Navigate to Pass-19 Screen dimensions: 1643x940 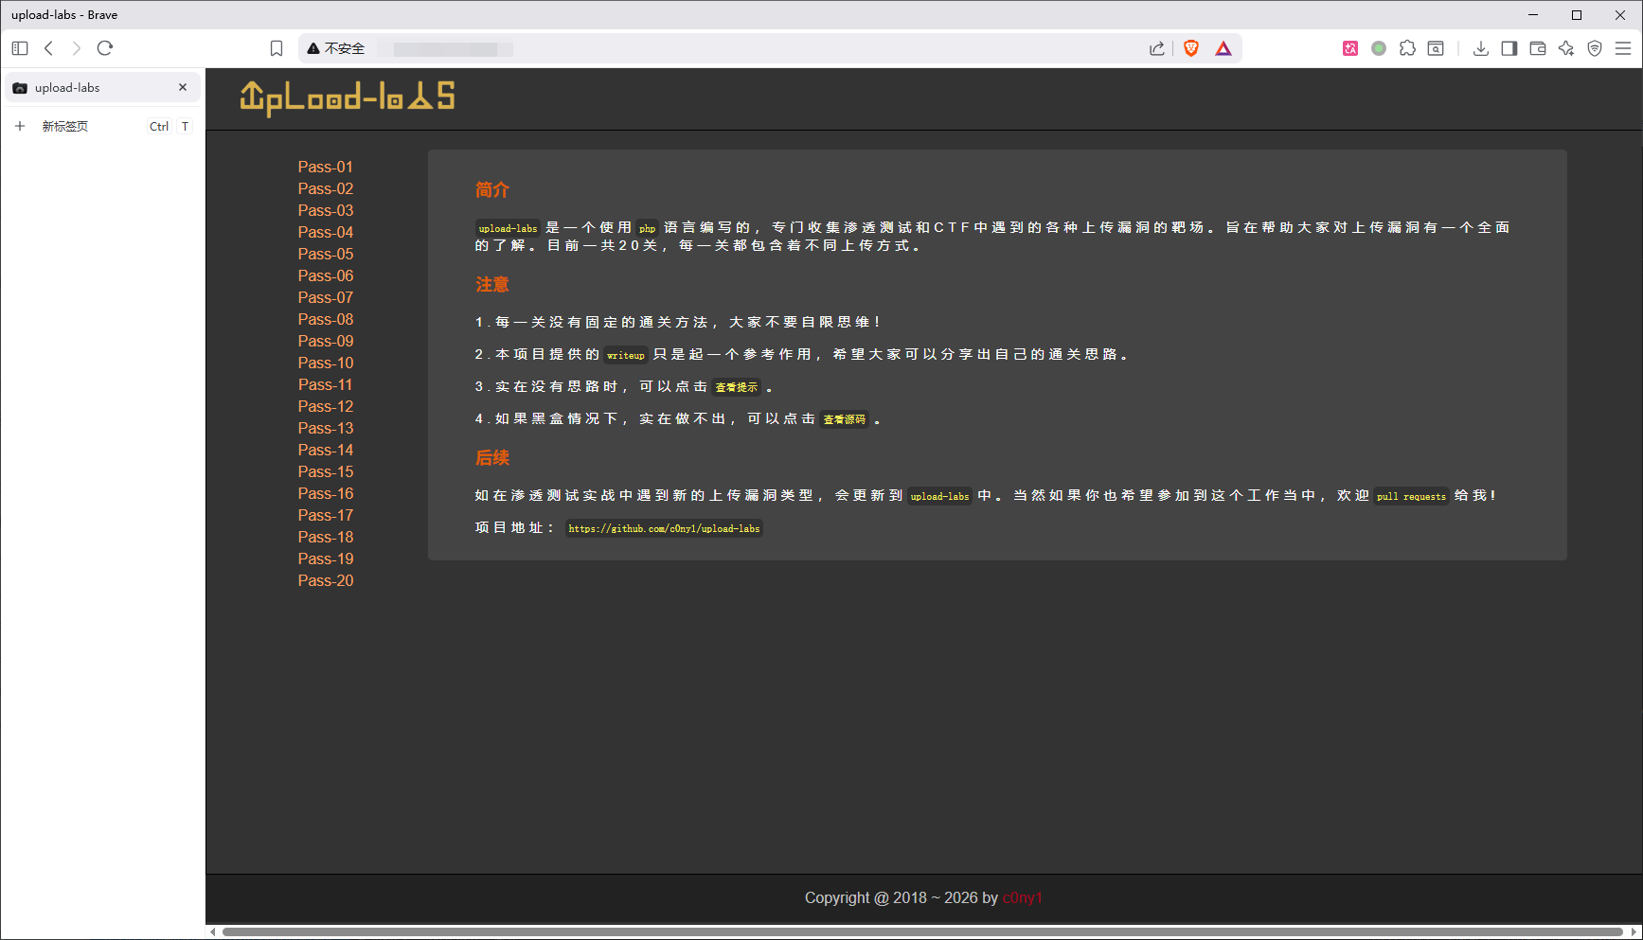click(326, 559)
